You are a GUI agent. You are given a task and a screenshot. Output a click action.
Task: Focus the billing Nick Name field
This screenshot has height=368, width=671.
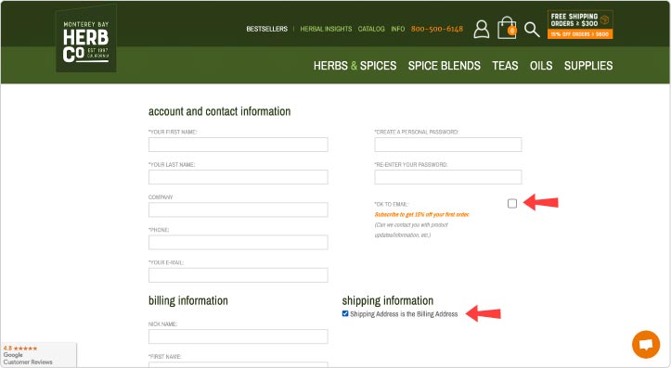pyautogui.click(x=239, y=336)
